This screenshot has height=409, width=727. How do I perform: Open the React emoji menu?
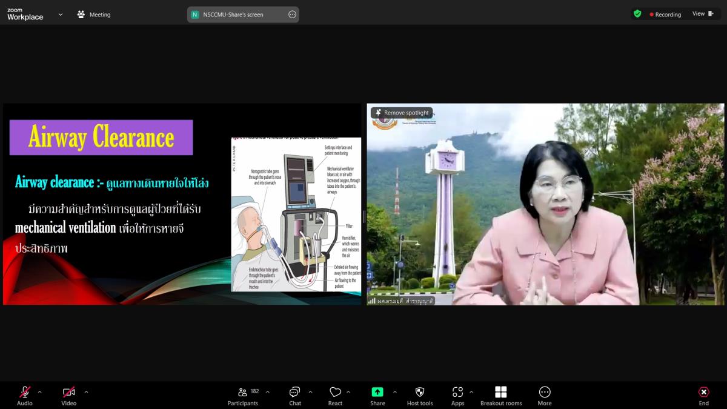click(x=335, y=396)
